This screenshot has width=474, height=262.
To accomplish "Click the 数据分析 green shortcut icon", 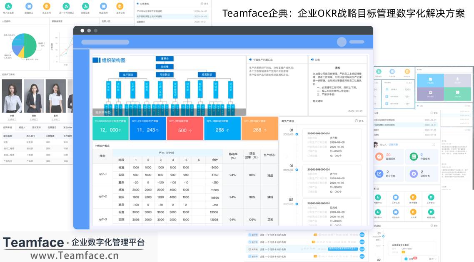I will click(x=431, y=212).
